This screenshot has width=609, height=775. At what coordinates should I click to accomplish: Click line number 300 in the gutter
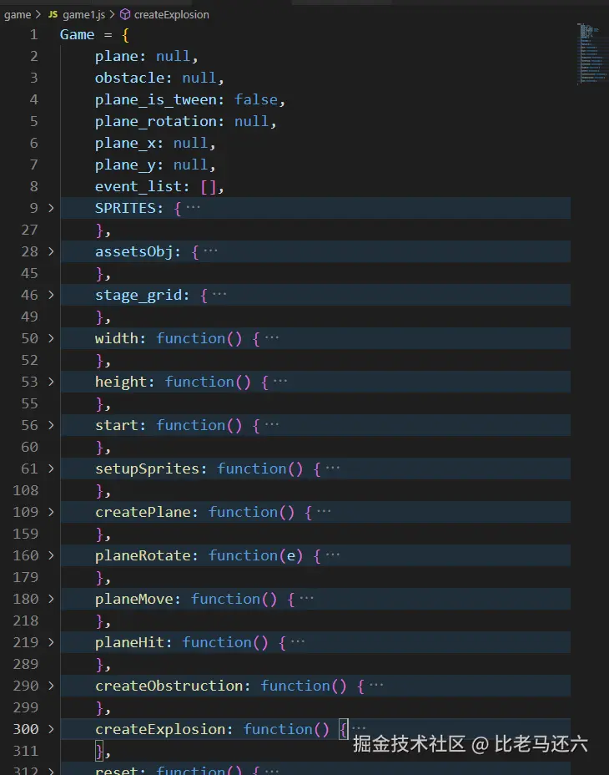click(26, 729)
